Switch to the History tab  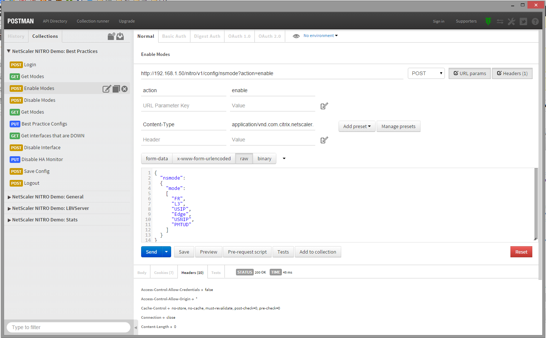[x=16, y=36]
